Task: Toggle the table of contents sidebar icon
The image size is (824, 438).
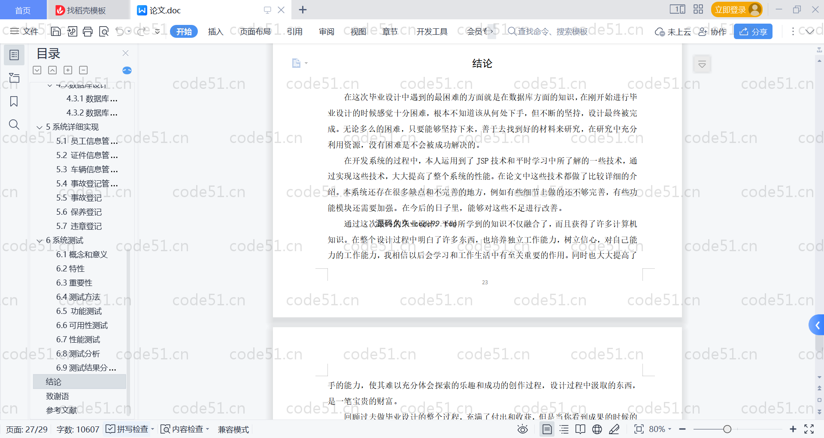Action: point(14,55)
